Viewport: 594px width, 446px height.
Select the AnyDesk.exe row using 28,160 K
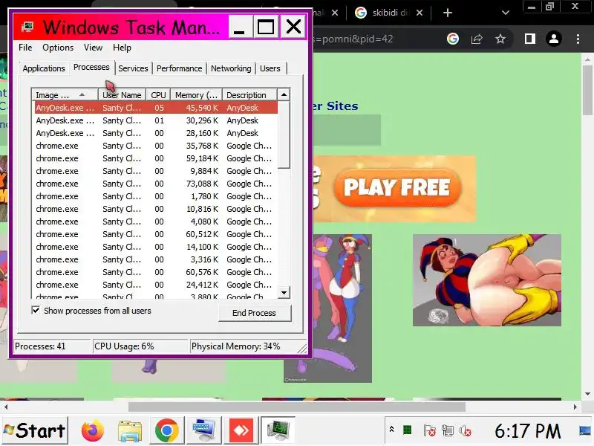[156, 133]
